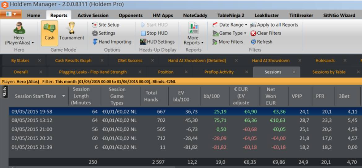
Task: Click the Date Range calendar icon
Action: 215,25
